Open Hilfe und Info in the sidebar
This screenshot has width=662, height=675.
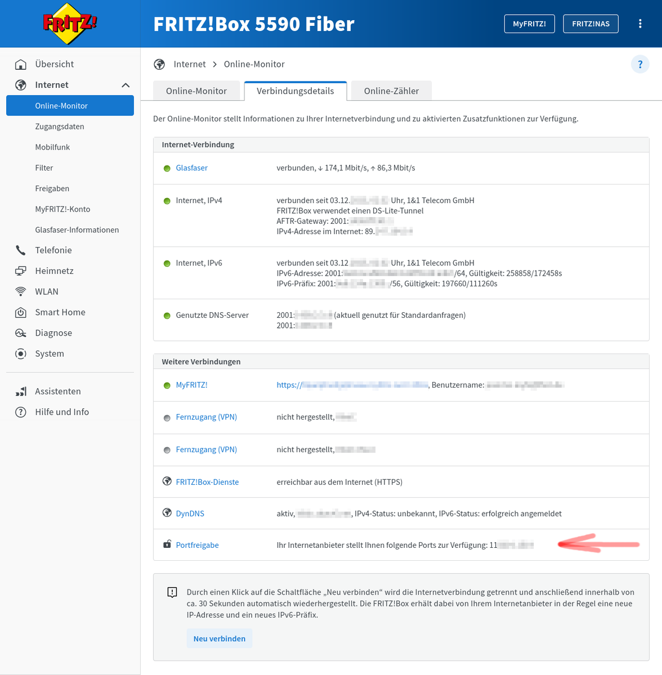coord(62,412)
